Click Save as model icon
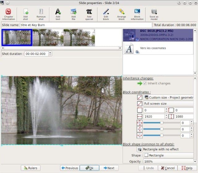Image resolution: width=198 pixels, height=173 pixels. click(154, 14)
